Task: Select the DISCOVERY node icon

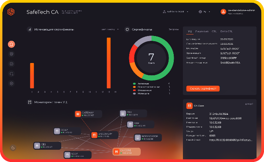Action: pos(94,135)
